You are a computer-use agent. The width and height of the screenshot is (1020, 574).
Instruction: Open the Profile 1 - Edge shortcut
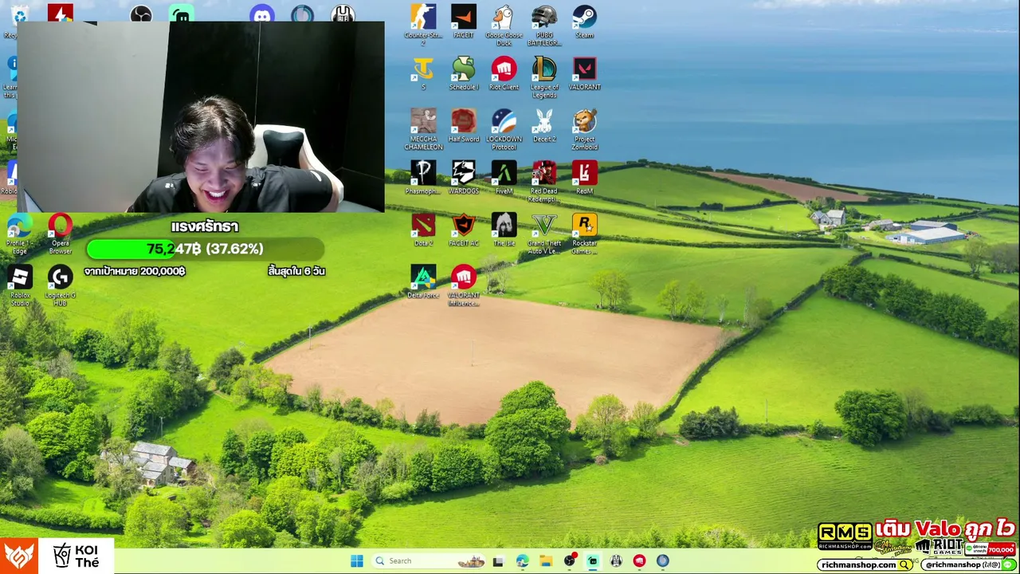point(20,234)
